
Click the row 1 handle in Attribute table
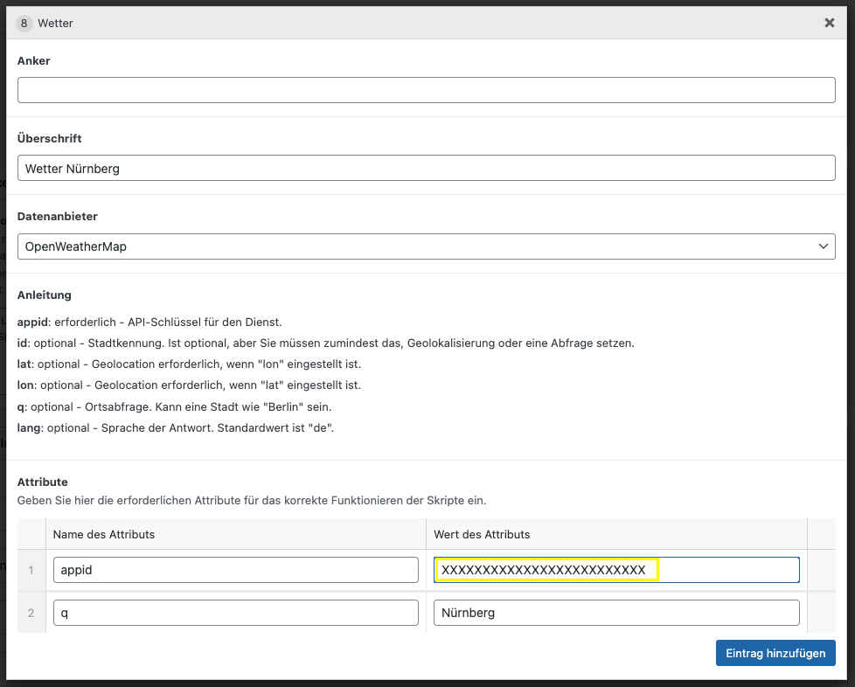click(31, 570)
